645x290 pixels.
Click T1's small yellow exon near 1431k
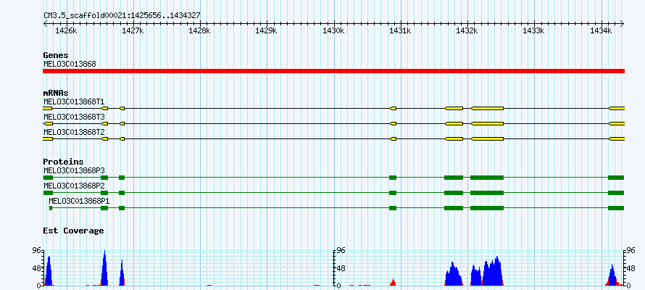point(393,108)
